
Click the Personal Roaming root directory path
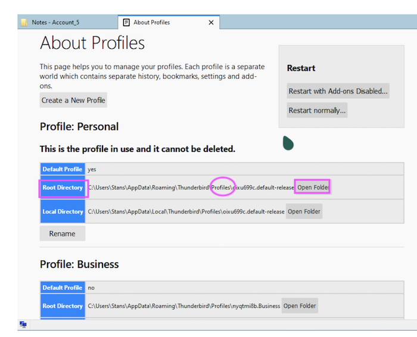tap(191, 188)
